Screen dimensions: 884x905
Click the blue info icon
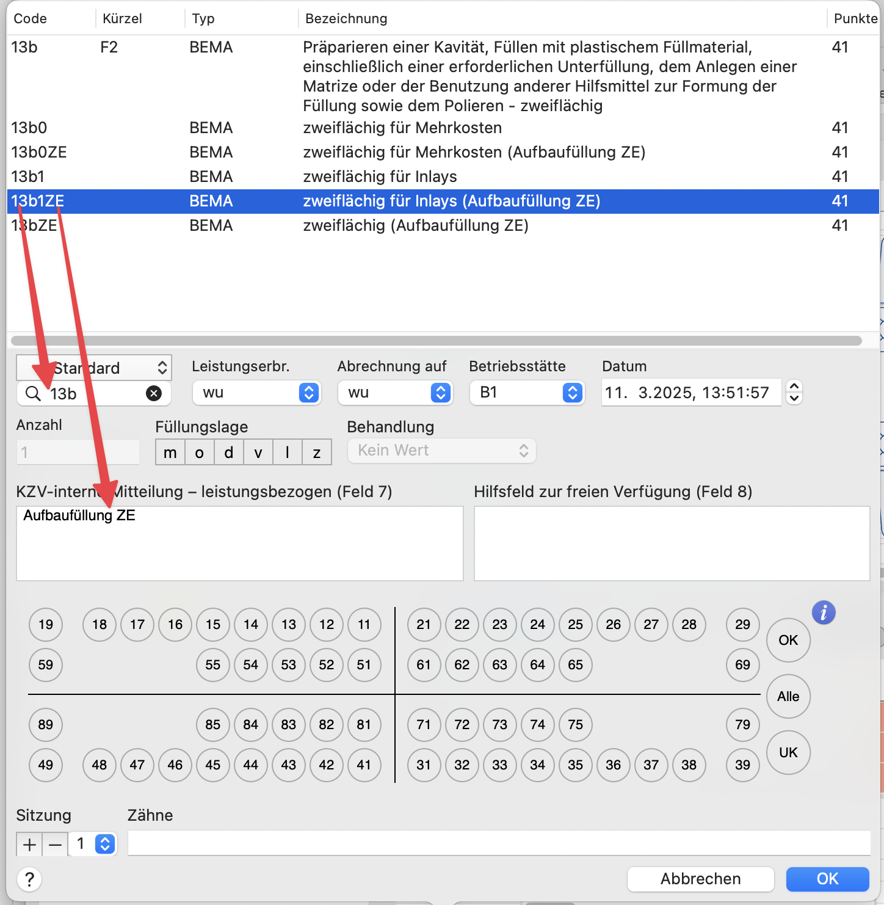824,612
